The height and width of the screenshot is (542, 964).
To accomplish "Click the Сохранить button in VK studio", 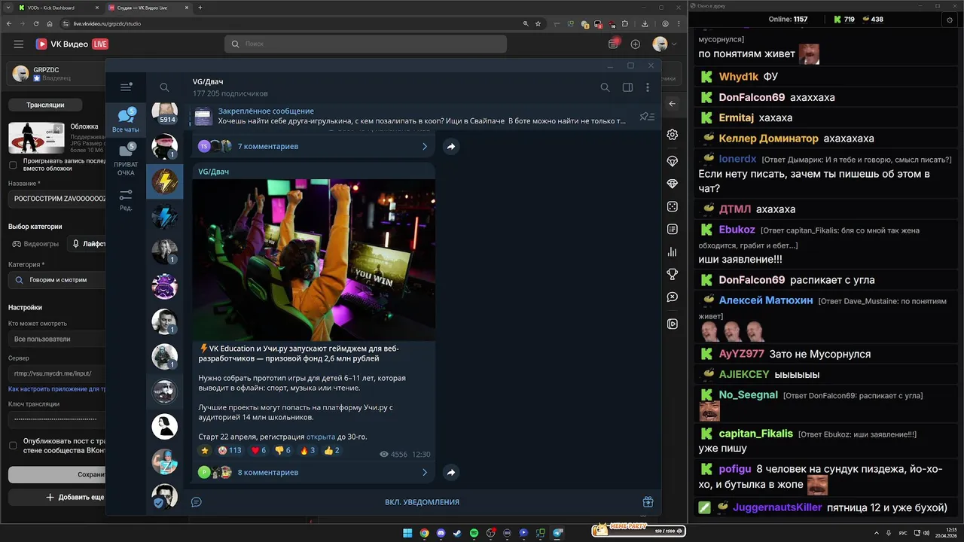I will click(56, 475).
